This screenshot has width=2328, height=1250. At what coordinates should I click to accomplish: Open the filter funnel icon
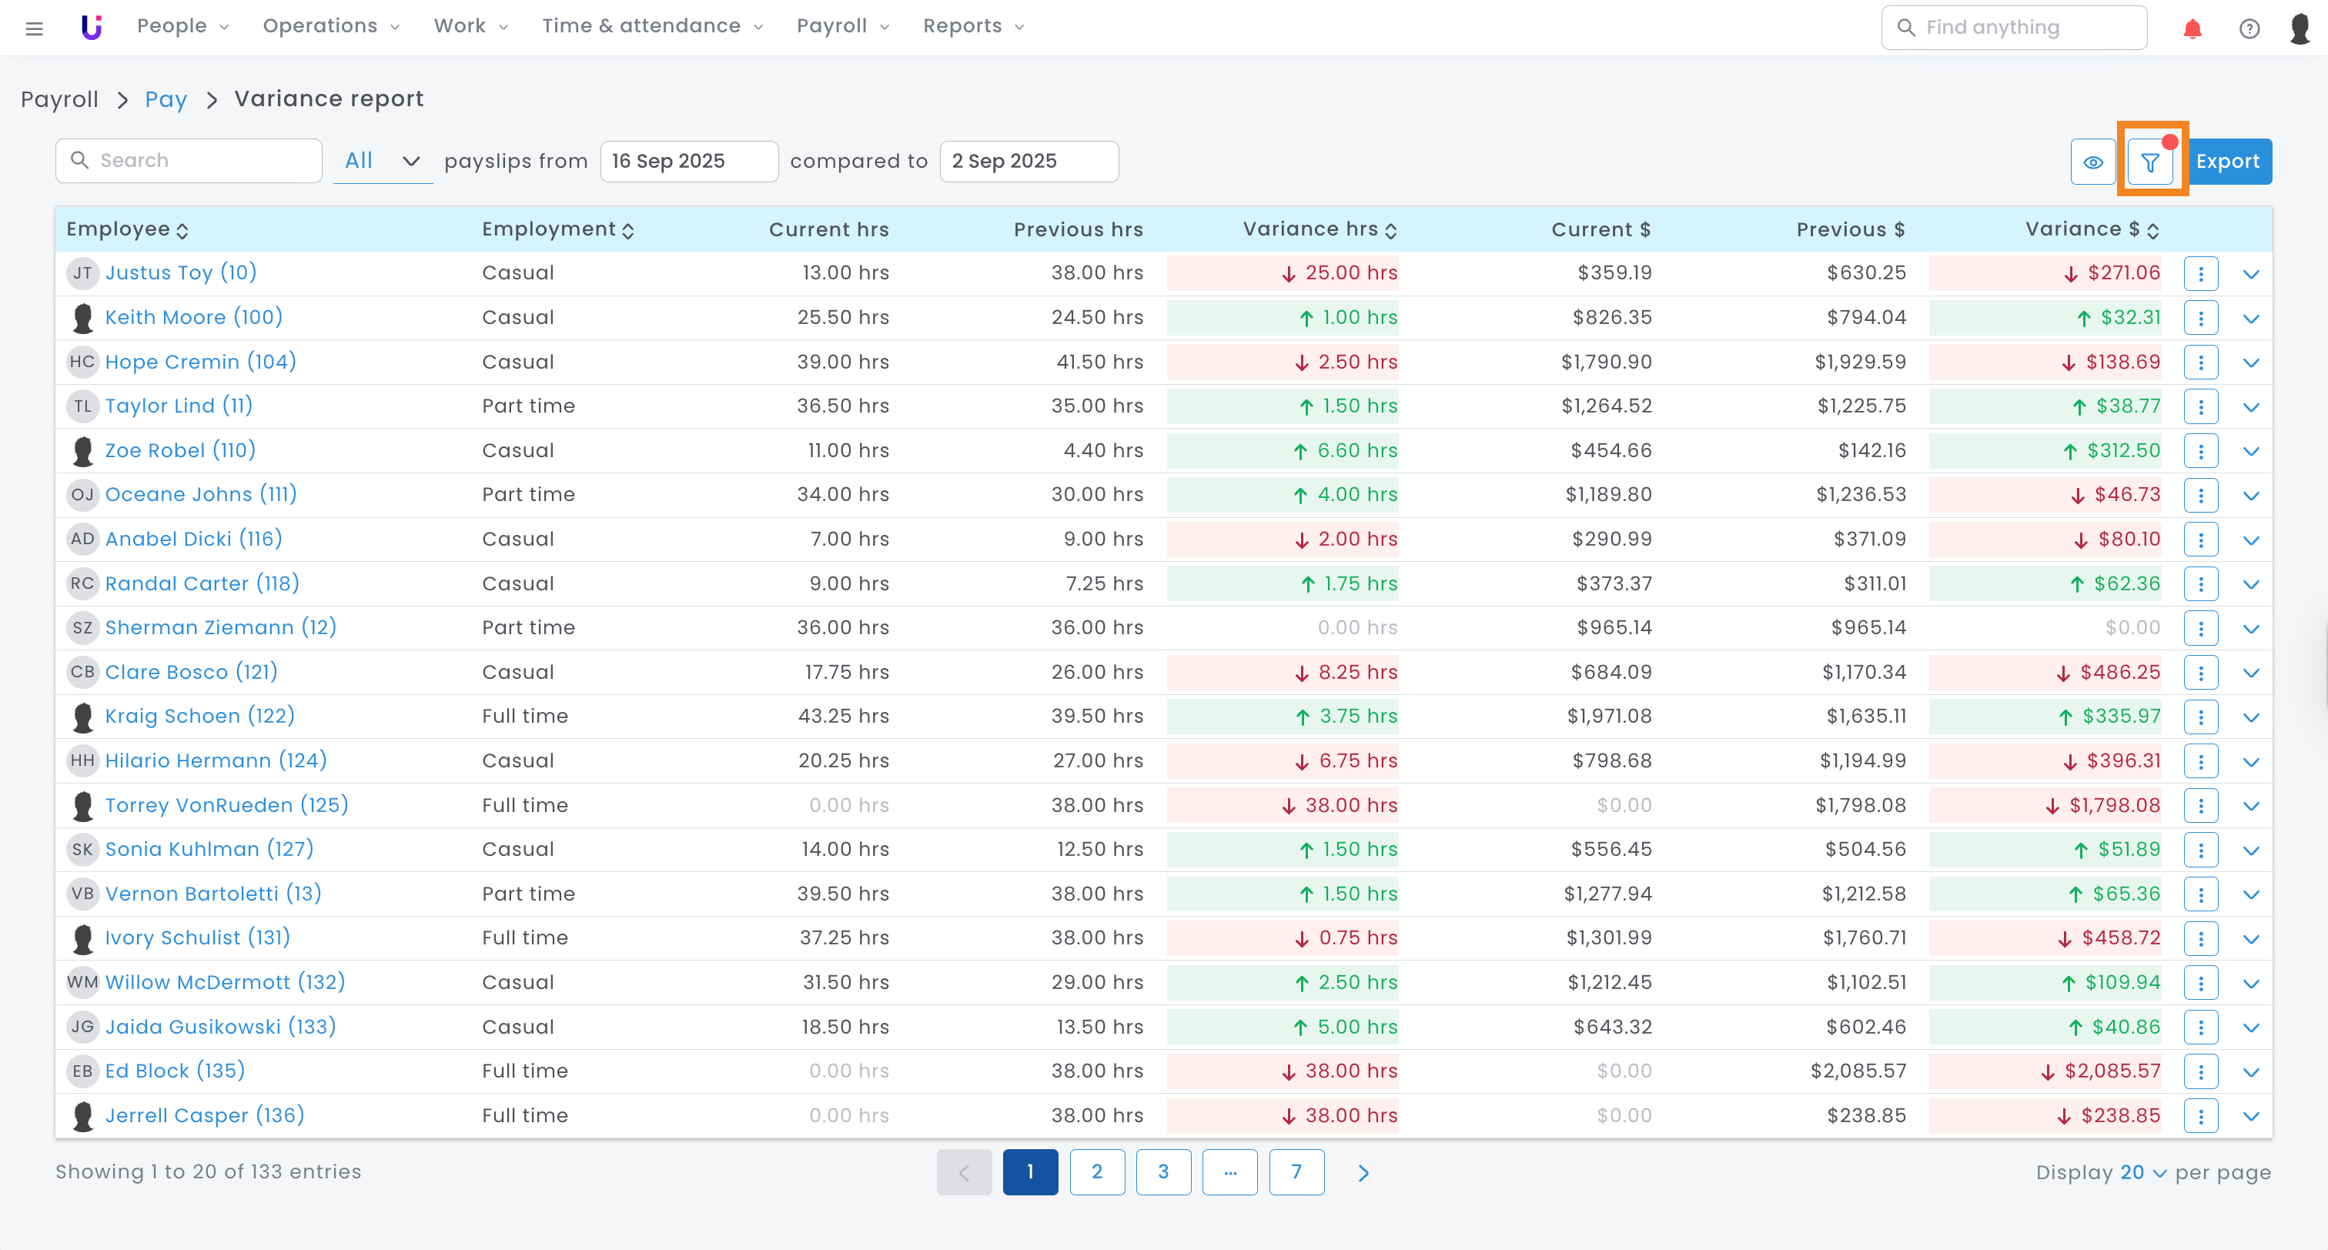[2150, 162]
